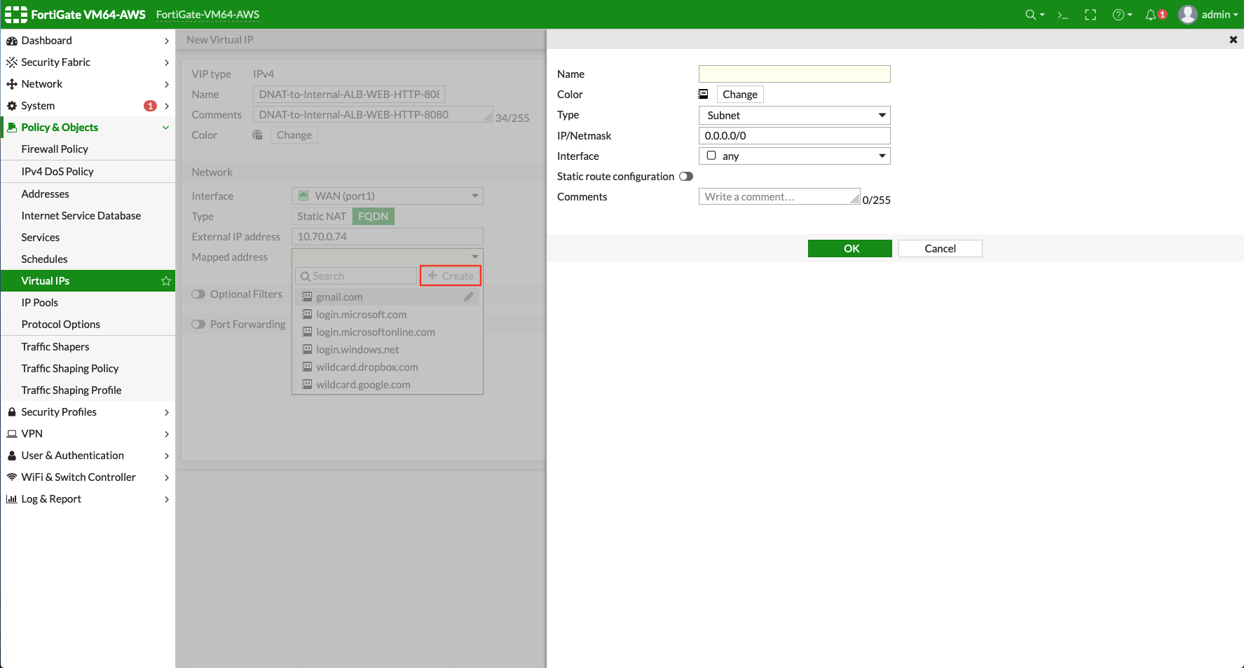Viewport: 1244px width, 668px height.
Task: Click the green OK button
Action: 850,249
